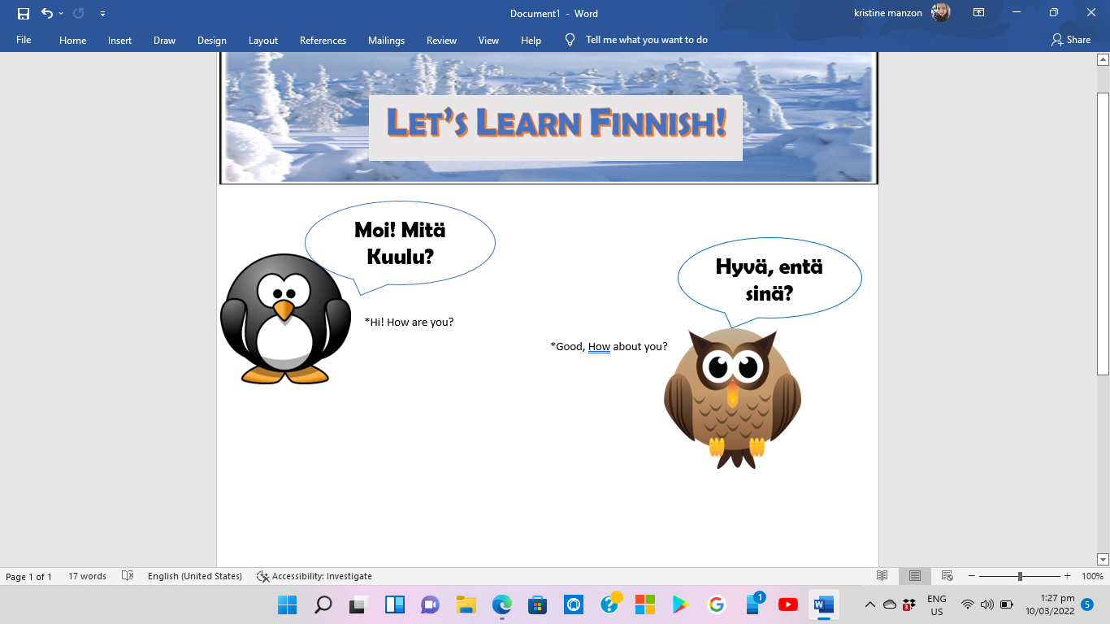Click the OneDrive cloud tray icon
This screenshot has width=1110, height=624.
tap(890, 604)
